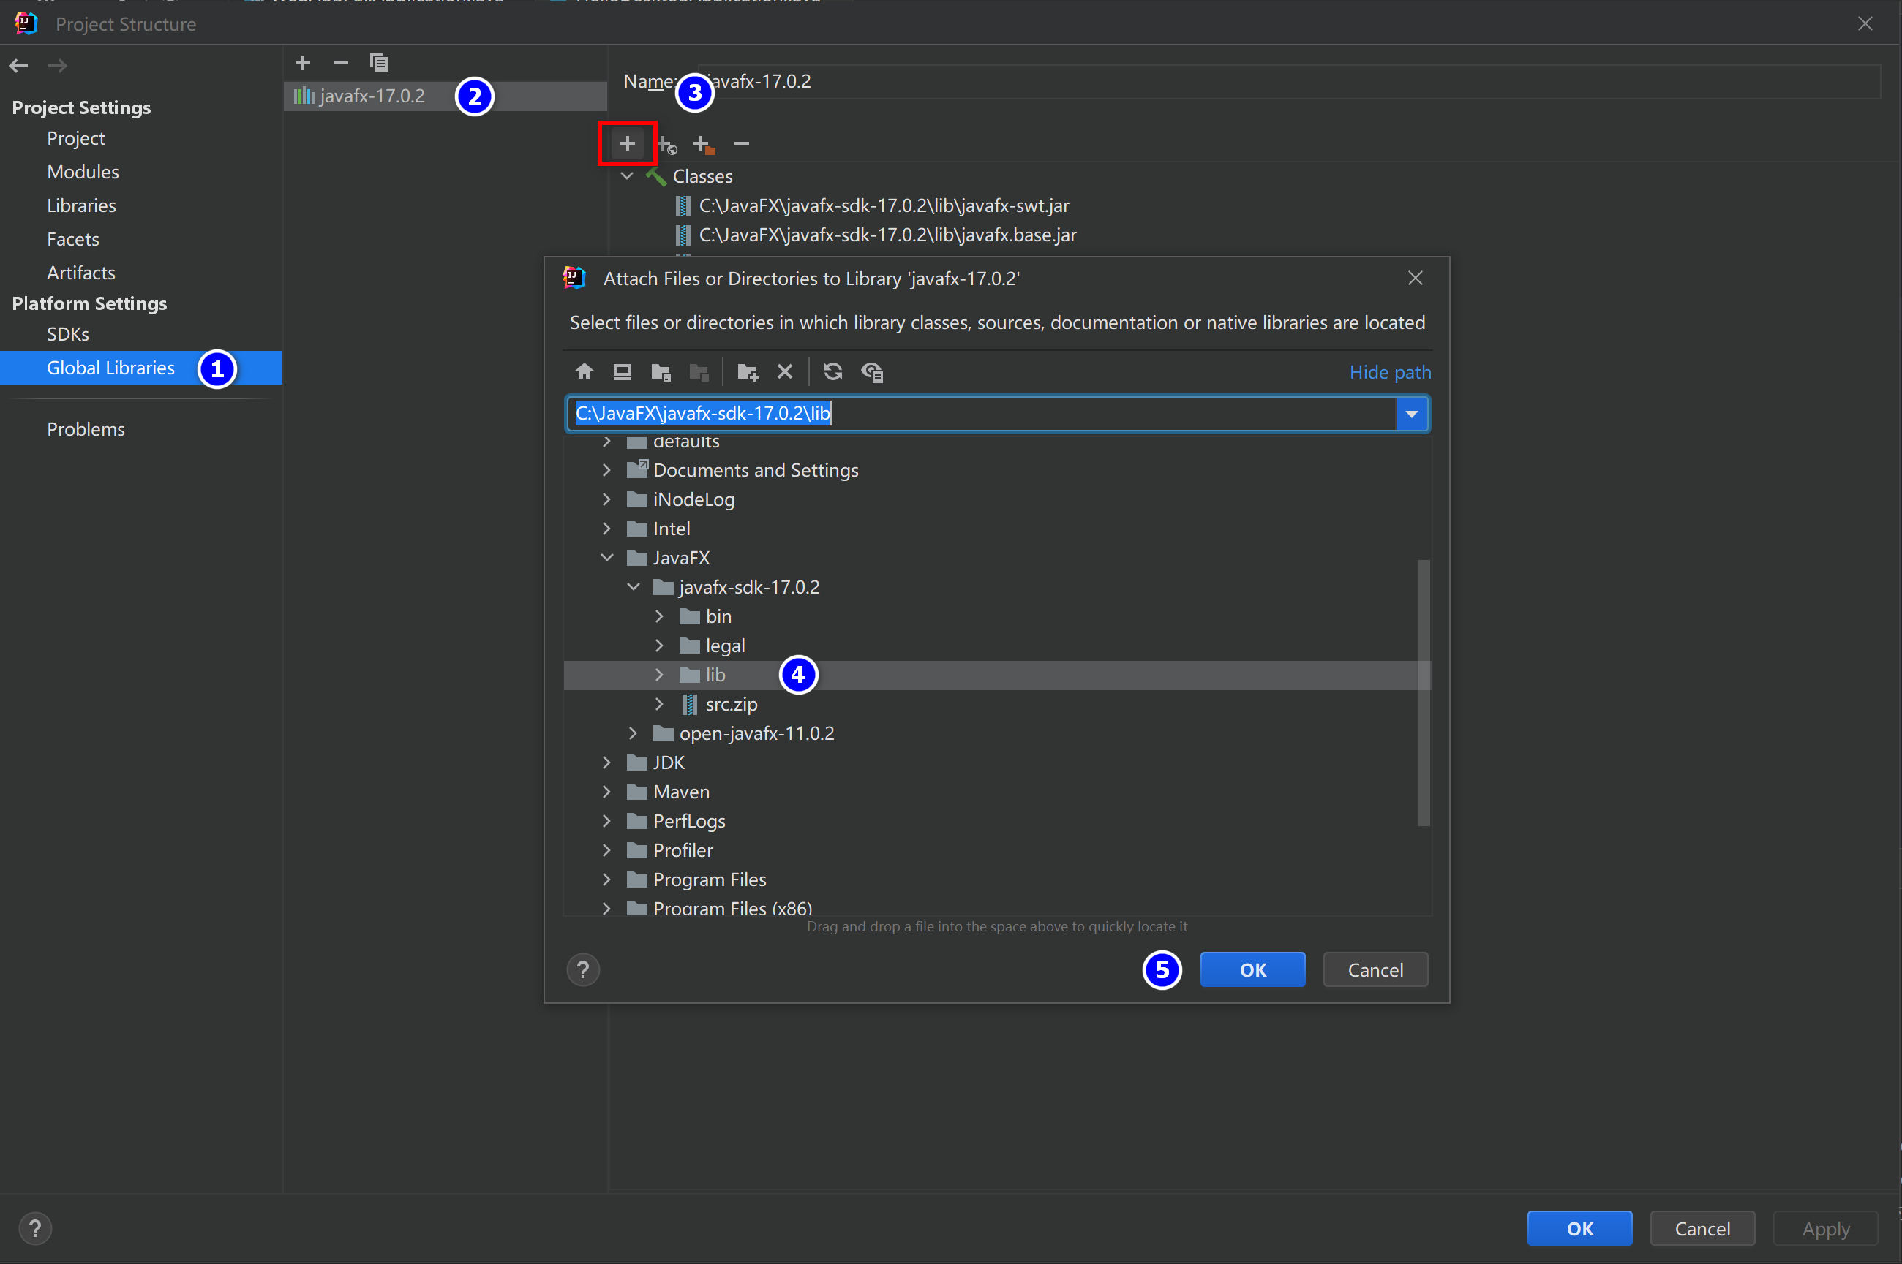Expand Documents and Settings folder
Screen dimensions: 1902x1264
tap(606, 470)
